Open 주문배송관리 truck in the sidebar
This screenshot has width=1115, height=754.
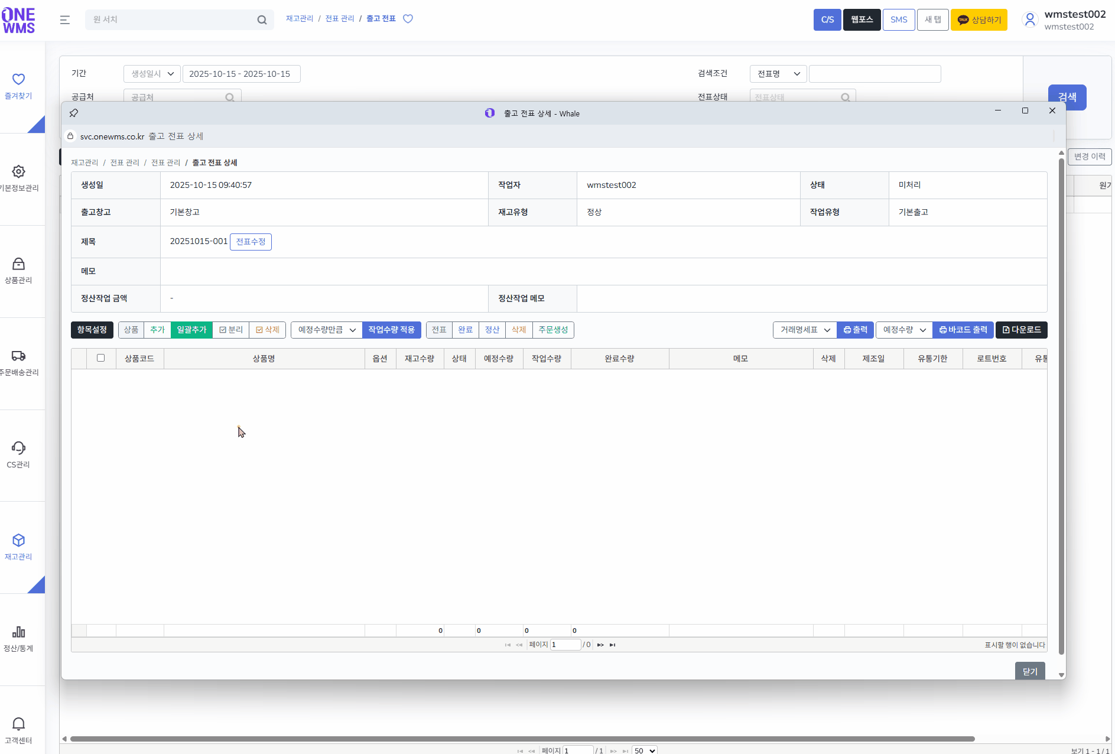click(18, 363)
